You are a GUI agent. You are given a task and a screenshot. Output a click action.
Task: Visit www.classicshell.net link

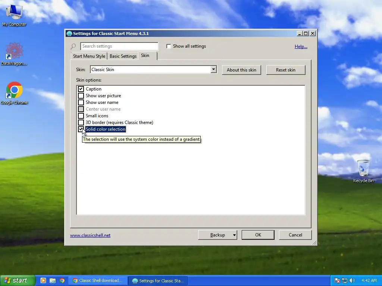click(x=90, y=235)
